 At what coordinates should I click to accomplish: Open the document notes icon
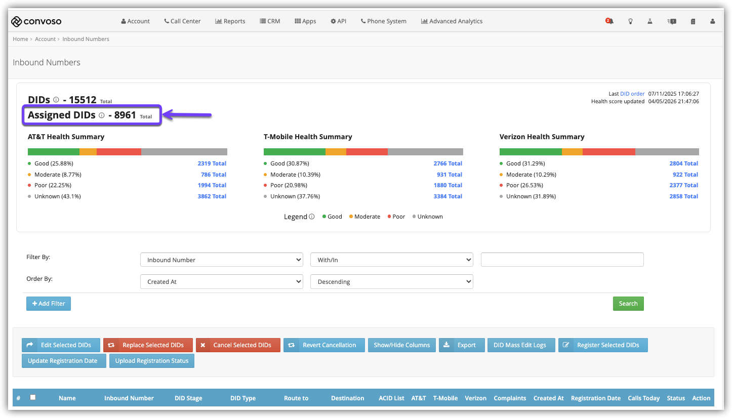point(693,21)
